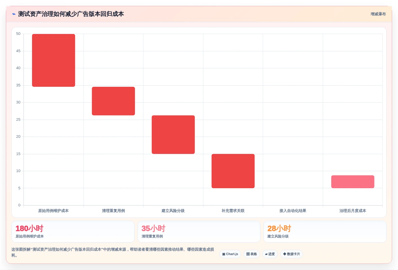Image resolution: width=398 pixels, height=270 pixels.
Task: Click the 180小时 stat card value
Action: 29,228
